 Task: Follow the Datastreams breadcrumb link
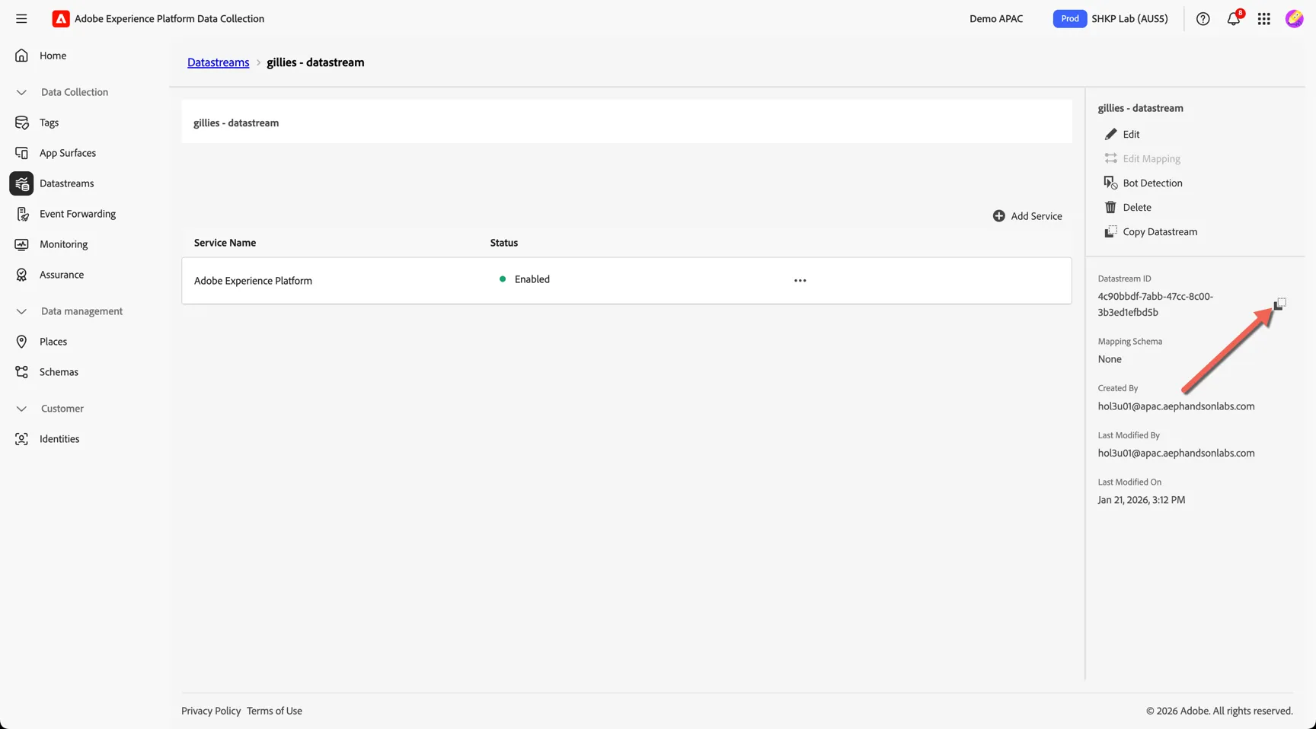pos(218,62)
